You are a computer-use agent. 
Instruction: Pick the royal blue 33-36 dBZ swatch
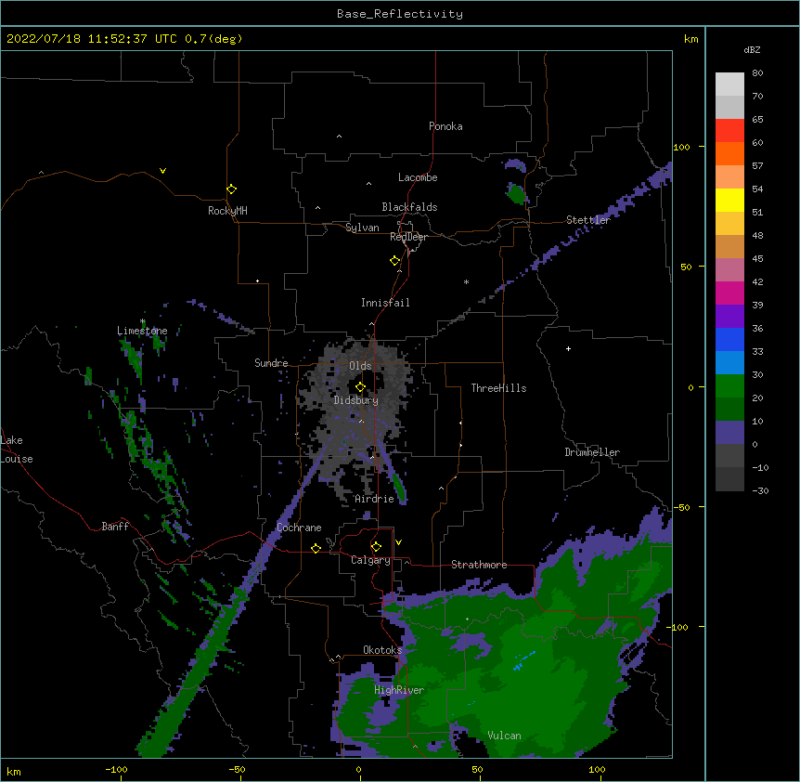coord(729,339)
